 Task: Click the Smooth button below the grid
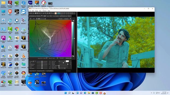(62, 58)
